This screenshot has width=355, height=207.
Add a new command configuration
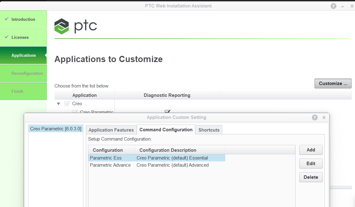311,150
